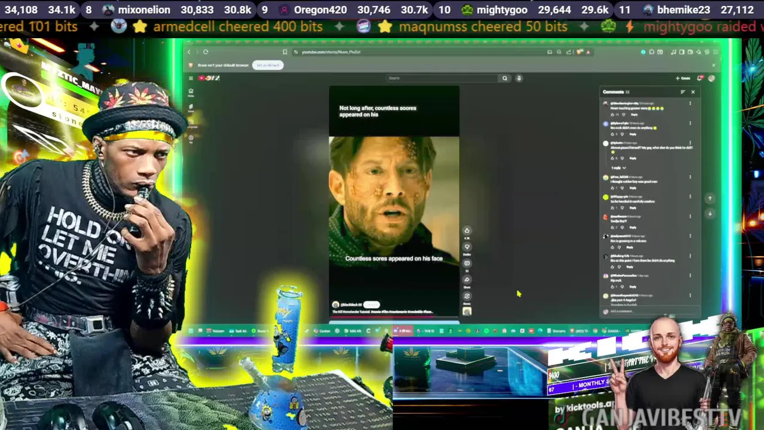This screenshot has width=764, height=430.
Task: Reply to 'didn't even do anything' comment
Action: (x=633, y=134)
